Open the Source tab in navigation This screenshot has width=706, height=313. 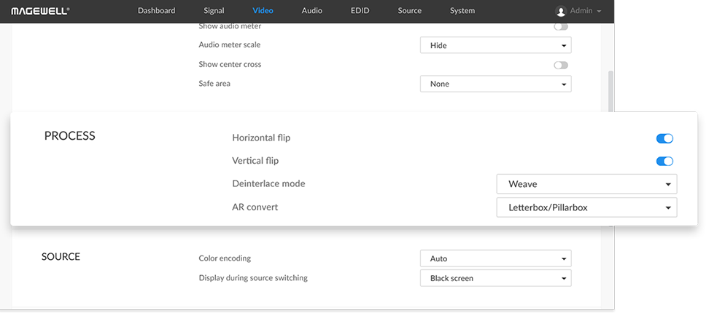coord(409,11)
